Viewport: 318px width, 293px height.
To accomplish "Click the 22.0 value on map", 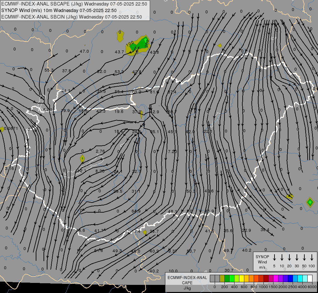I will pyautogui.click(x=101, y=71).
